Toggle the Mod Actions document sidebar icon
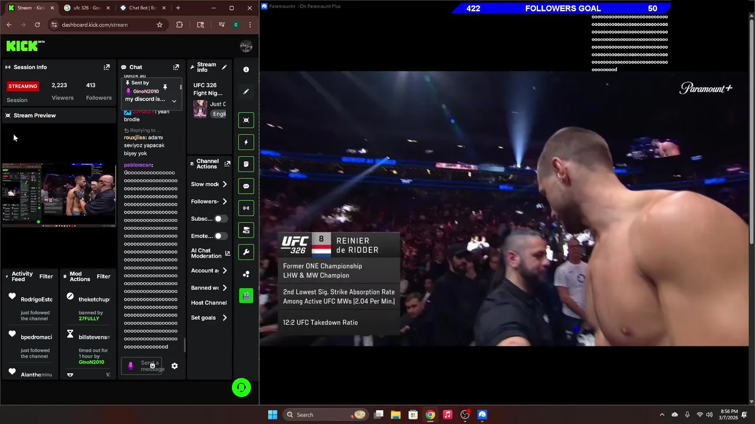Screen dimensions: 755x424 (246, 164)
